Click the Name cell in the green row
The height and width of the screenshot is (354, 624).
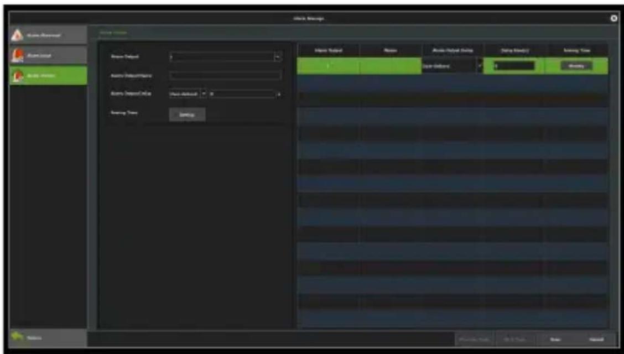pyautogui.click(x=391, y=66)
